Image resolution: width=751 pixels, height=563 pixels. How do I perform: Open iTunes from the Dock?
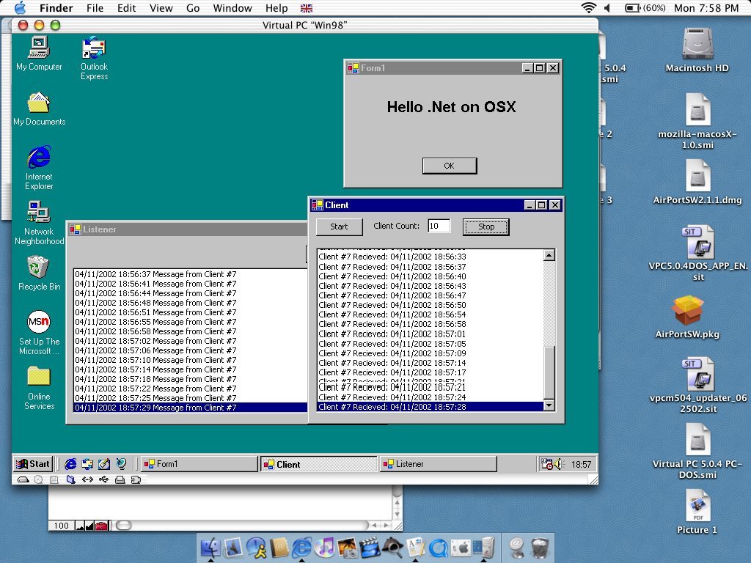(325, 547)
